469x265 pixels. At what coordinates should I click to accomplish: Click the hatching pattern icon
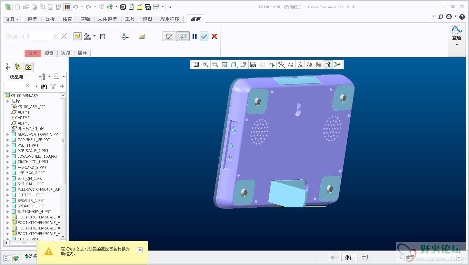click(102, 36)
